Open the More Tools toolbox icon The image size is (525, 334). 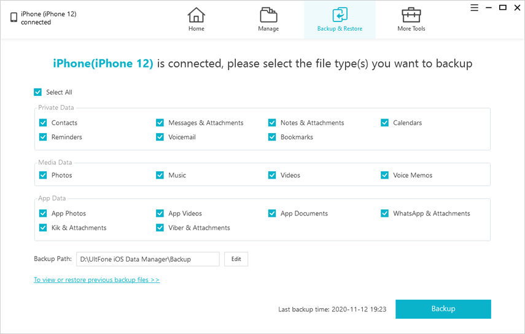point(411,15)
